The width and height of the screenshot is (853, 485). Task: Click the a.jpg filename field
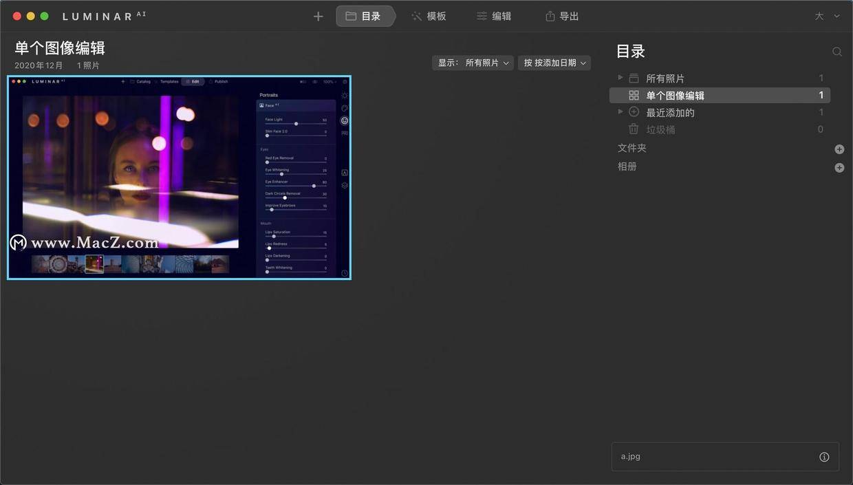click(725, 457)
